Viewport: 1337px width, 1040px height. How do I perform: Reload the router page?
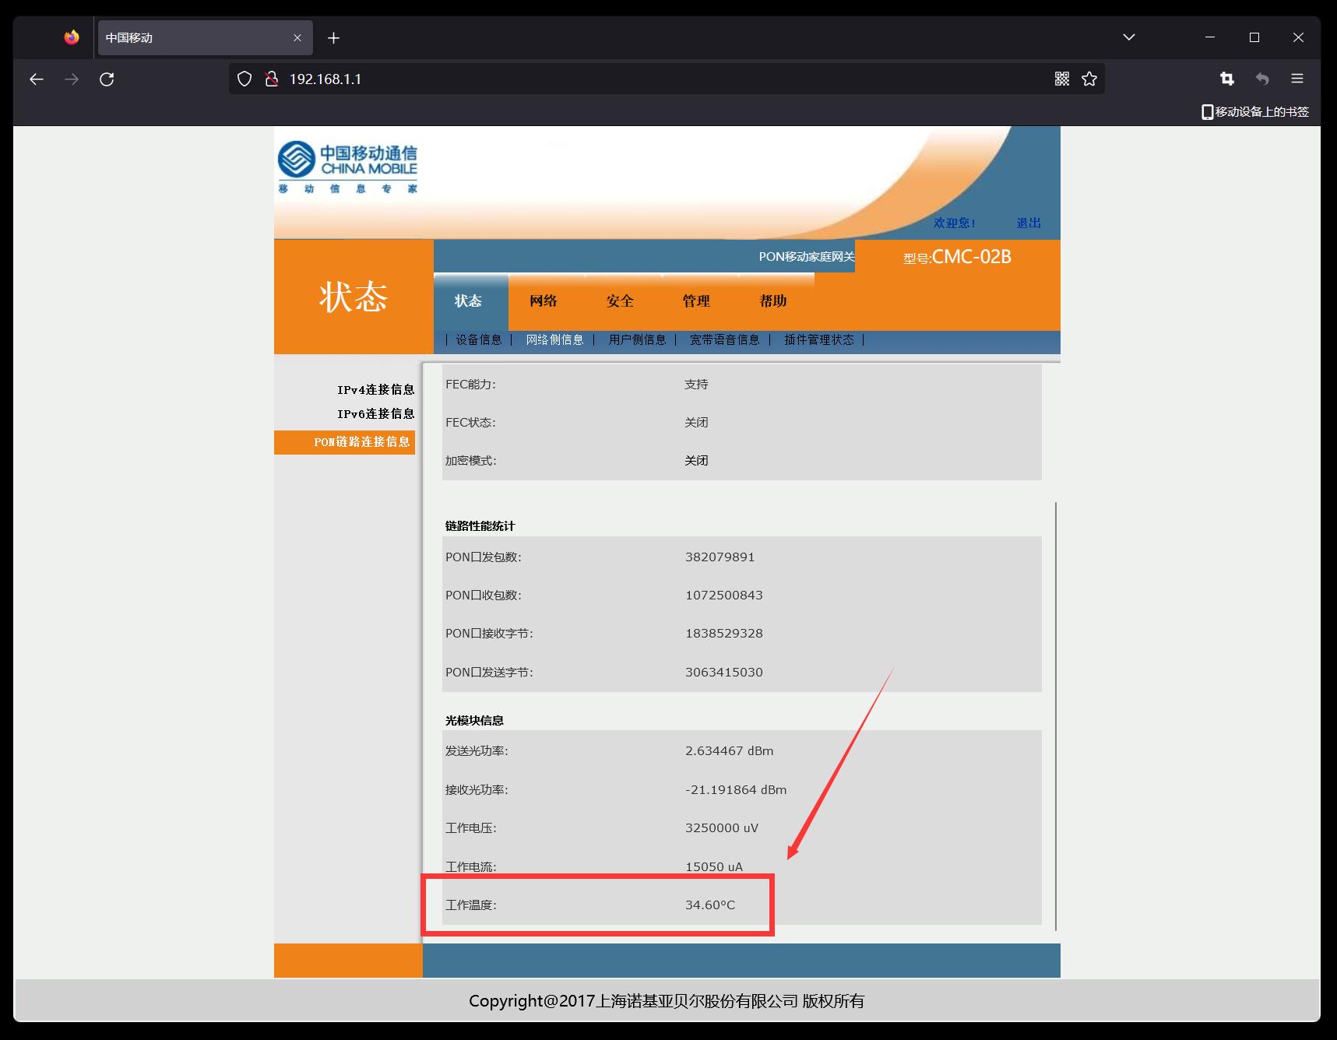(107, 79)
